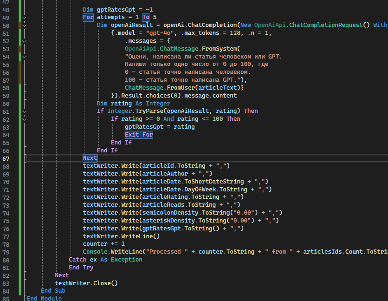
Task: Click 'articleRating' on line 72
Action: (x=165, y=197)
